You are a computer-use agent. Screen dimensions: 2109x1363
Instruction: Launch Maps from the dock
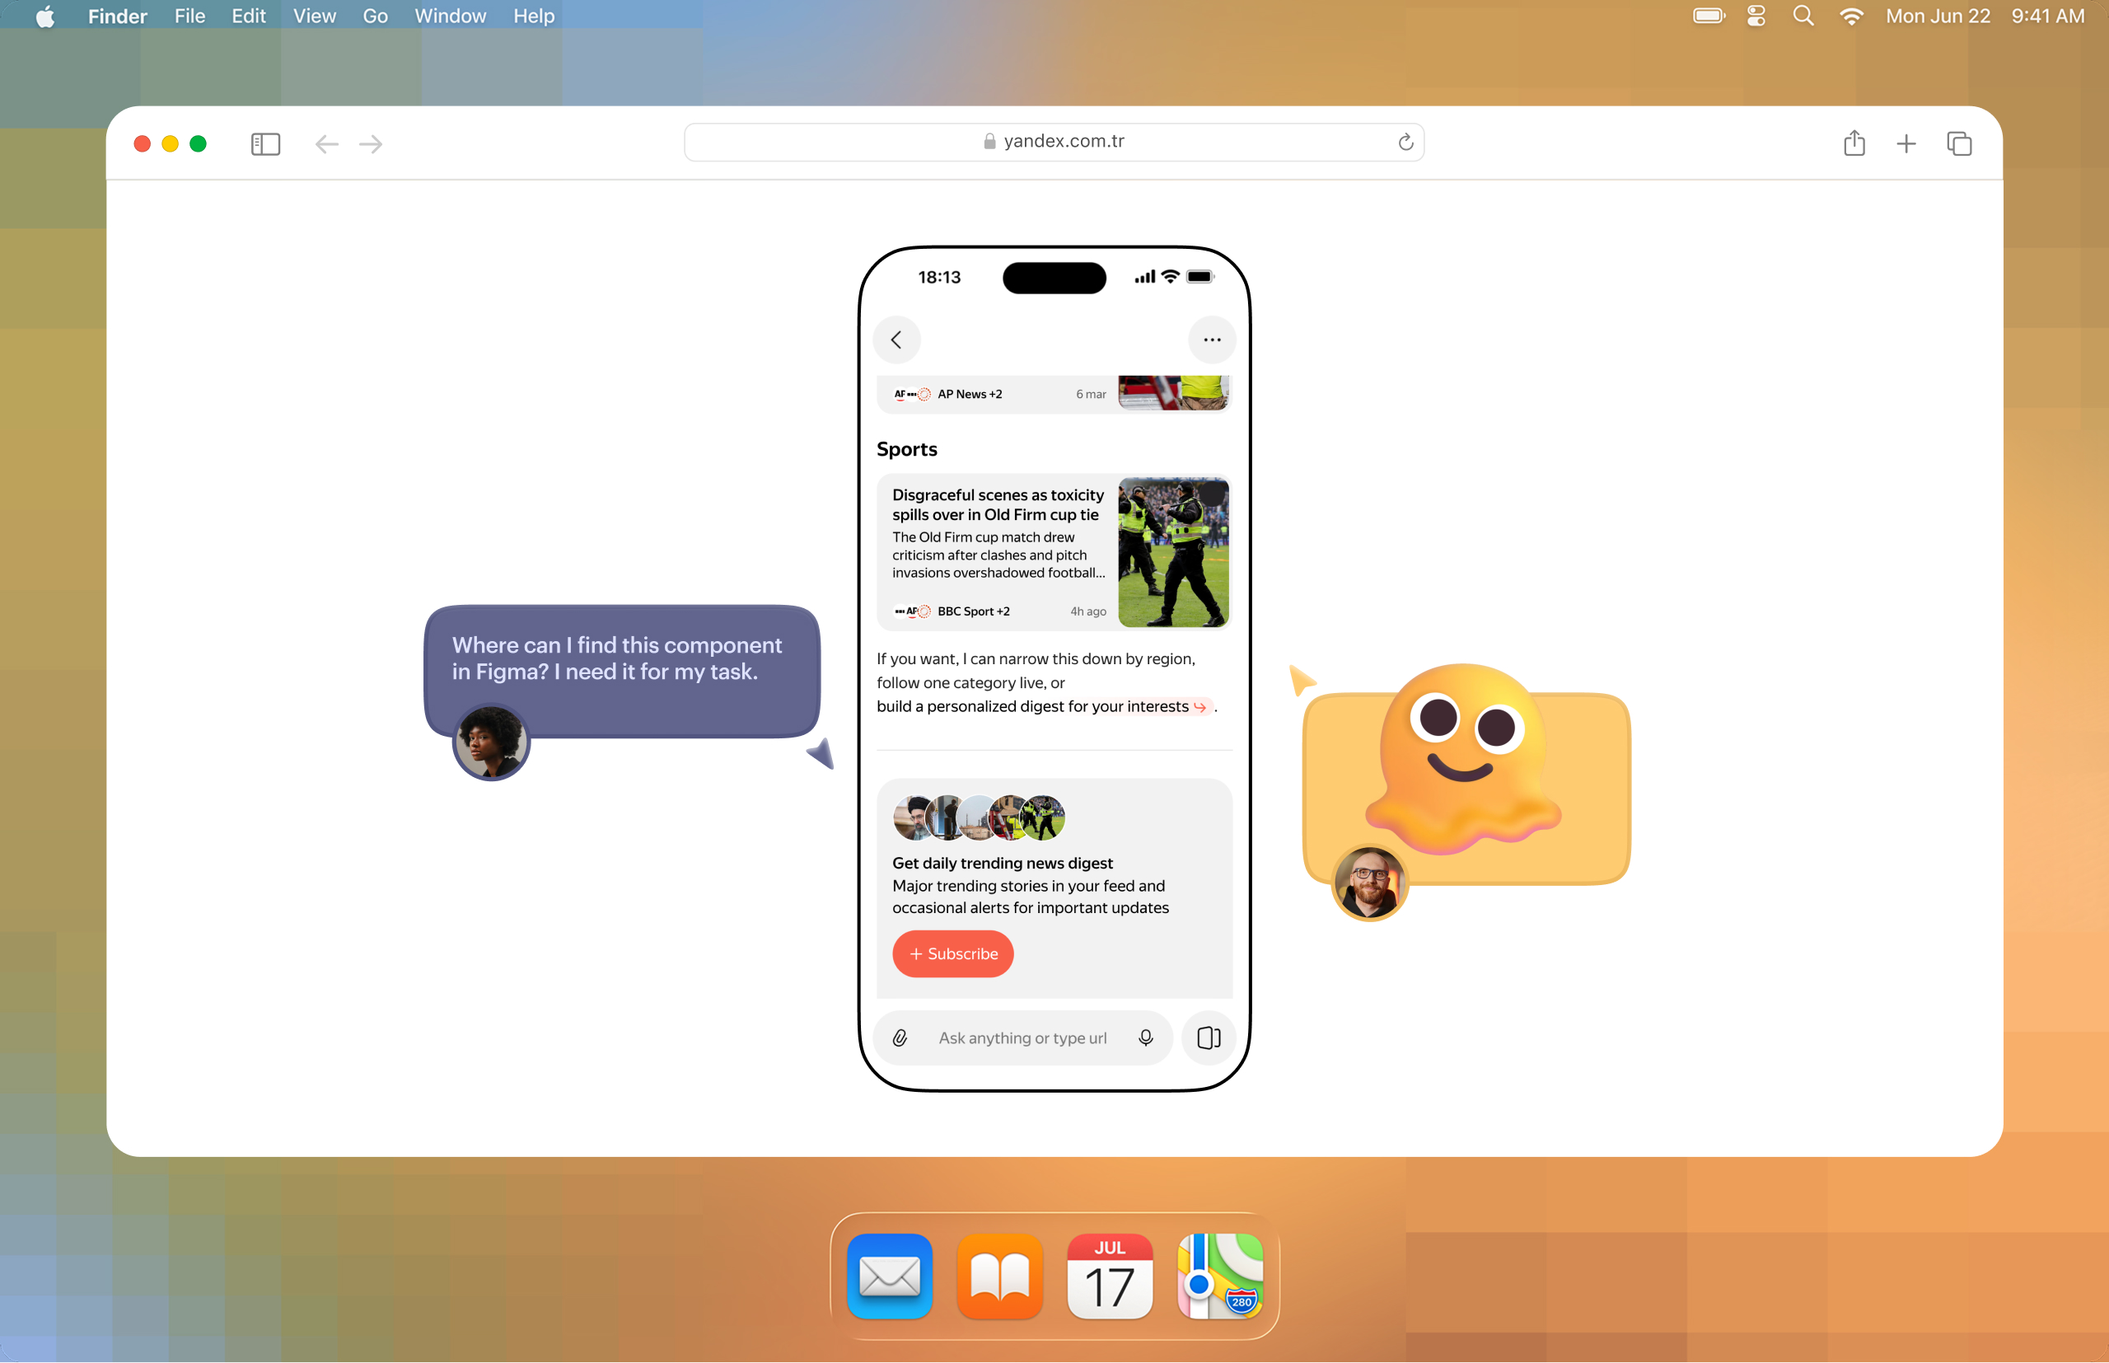[1220, 1276]
